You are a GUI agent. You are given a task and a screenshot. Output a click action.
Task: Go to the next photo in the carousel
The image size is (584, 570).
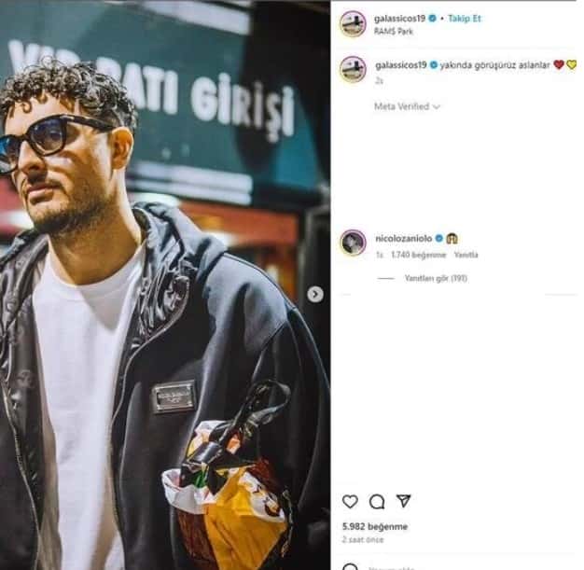pos(315,294)
